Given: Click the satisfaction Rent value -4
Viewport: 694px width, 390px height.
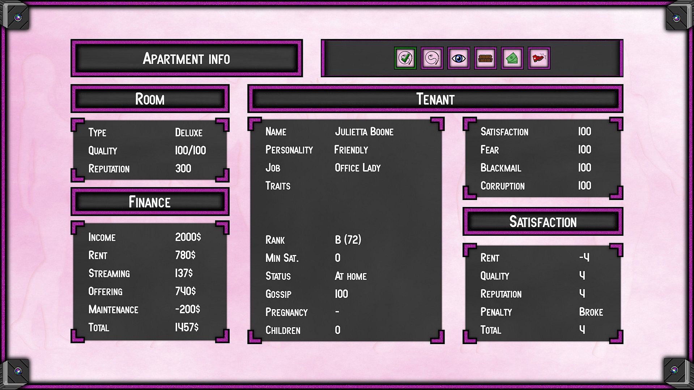Looking at the screenshot, I should click(x=584, y=257).
